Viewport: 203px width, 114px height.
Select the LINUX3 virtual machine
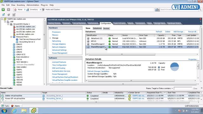tap(19, 44)
